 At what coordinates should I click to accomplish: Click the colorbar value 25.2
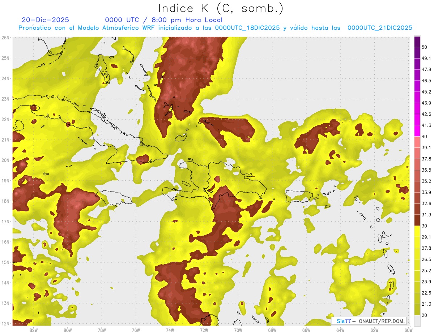[x=426, y=270]
